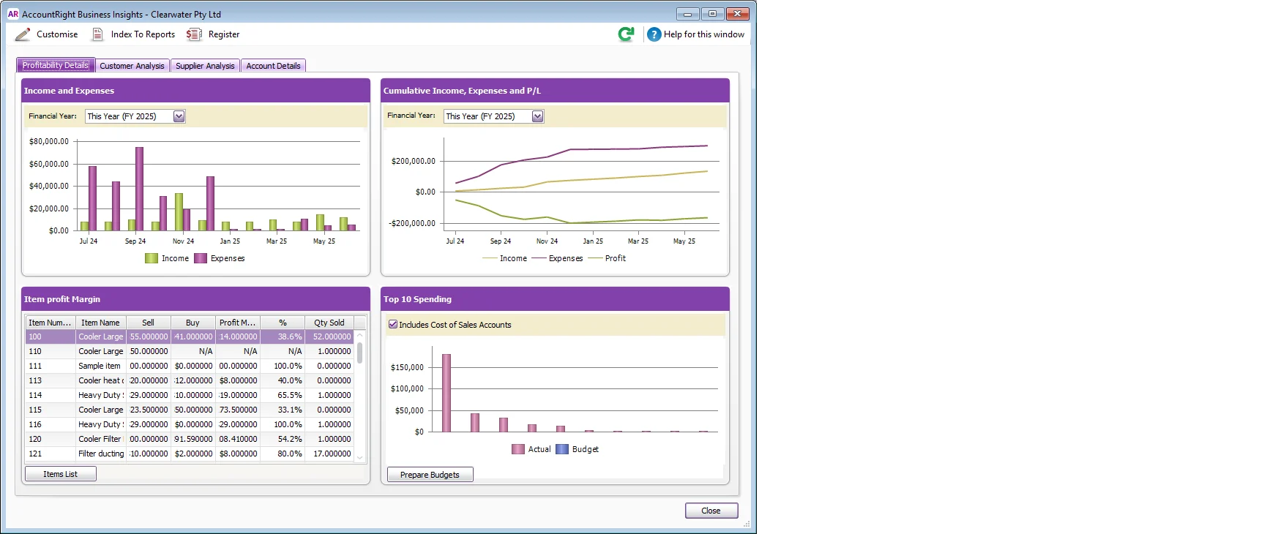Viewport: 1286px width, 534px height.
Task: Sort by % column header
Action: pos(283,323)
